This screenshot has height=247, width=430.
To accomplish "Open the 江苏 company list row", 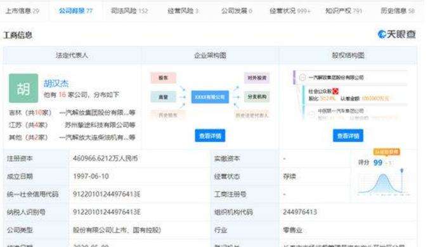I will 72,125.
